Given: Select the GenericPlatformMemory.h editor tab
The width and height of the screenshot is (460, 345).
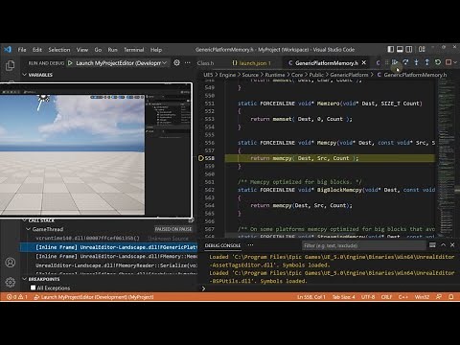Looking at the screenshot, I should tap(327, 63).
